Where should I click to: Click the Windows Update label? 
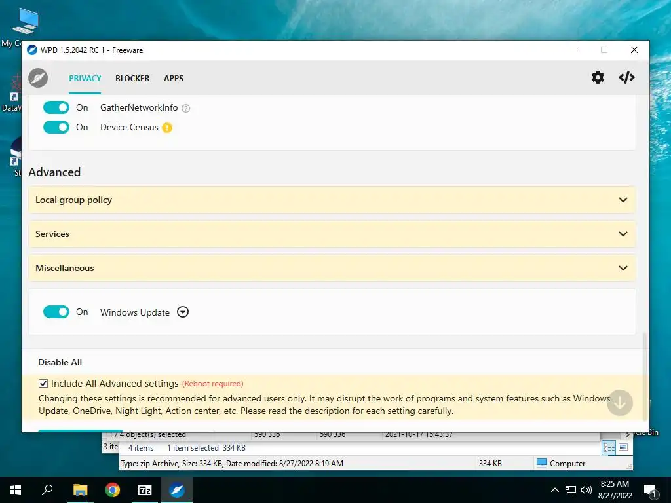click(x=135, y=312)
